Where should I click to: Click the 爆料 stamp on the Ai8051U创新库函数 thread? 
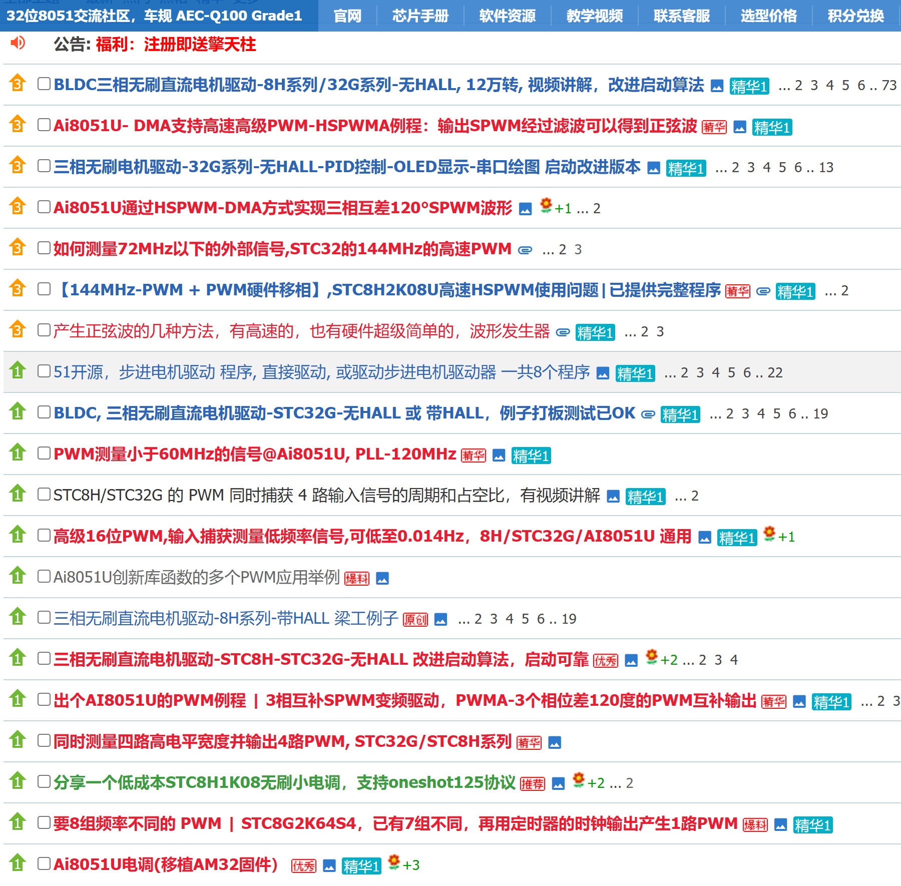(357, 579)
